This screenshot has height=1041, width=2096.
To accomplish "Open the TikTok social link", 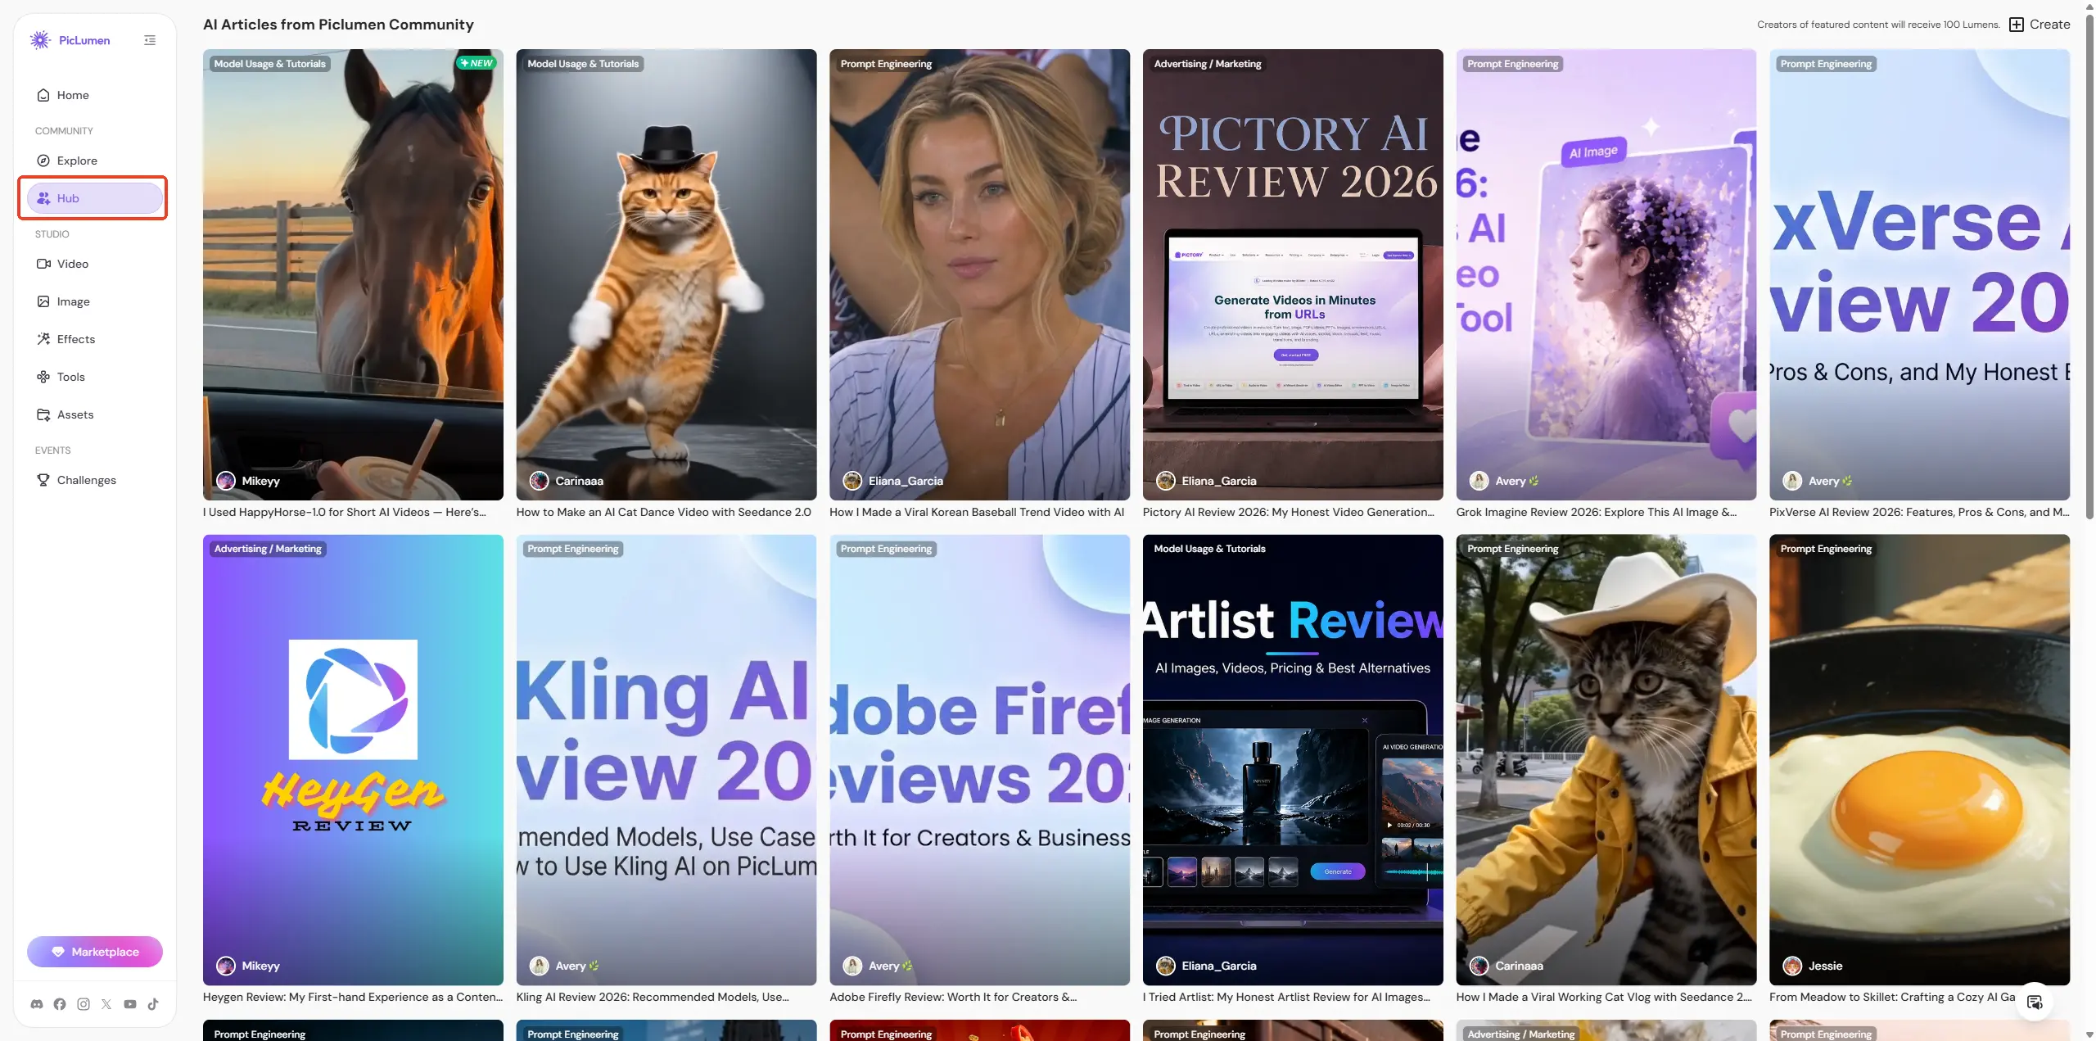I will click(x=153, y=1004).
